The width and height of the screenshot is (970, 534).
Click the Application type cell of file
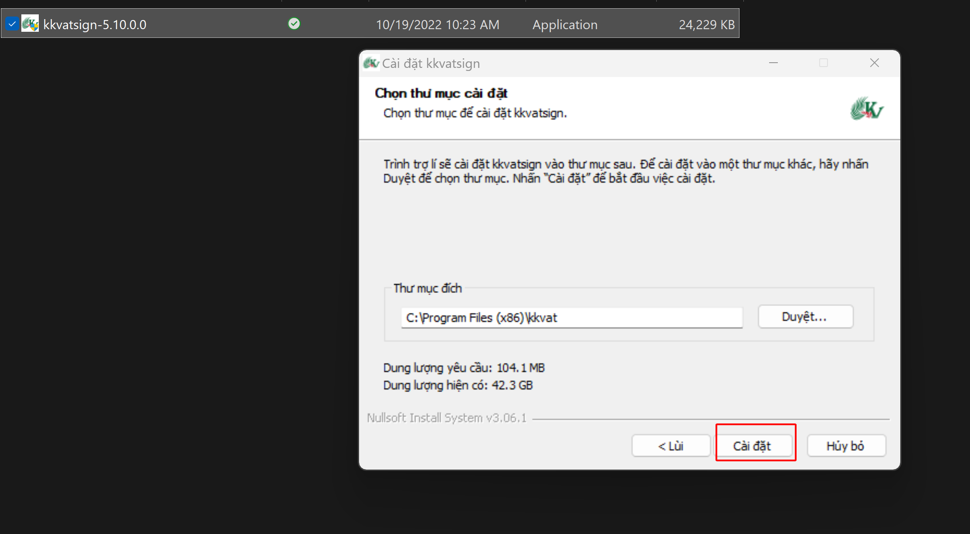click(565, 25)
